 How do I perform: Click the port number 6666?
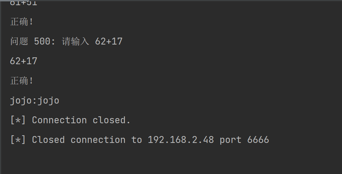258,140
